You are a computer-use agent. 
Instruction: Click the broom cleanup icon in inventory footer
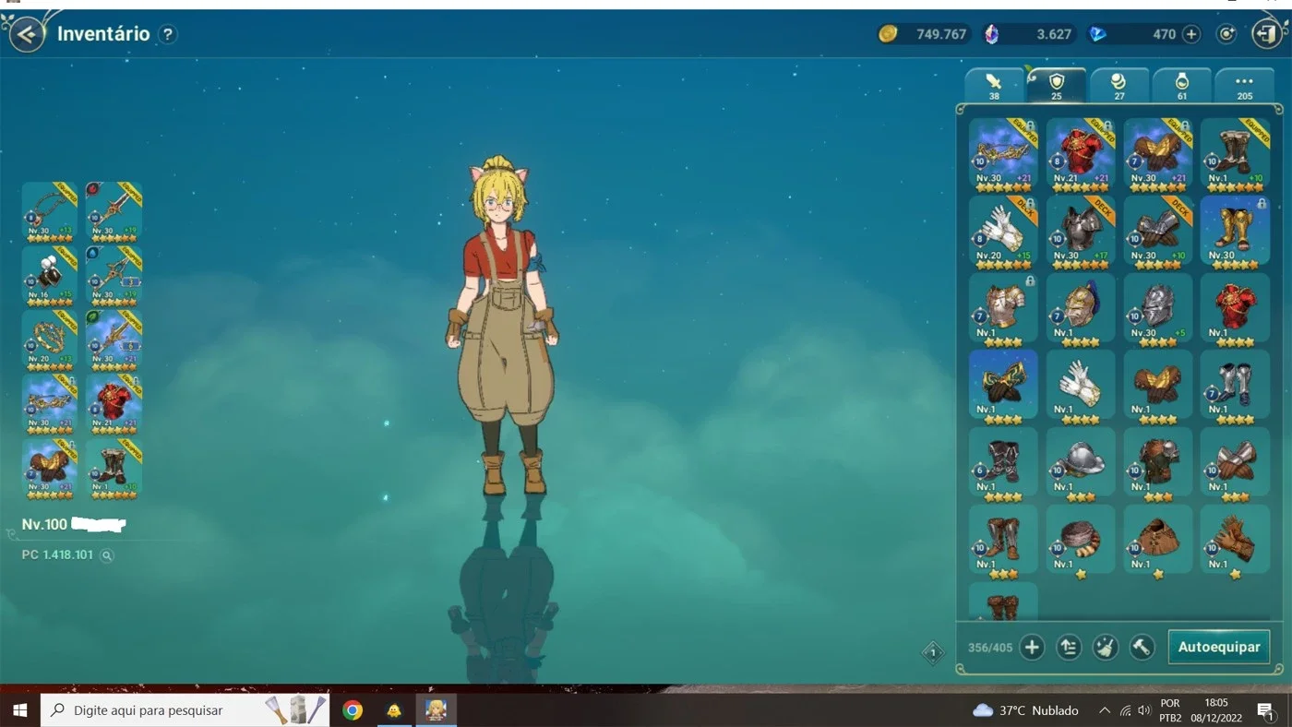pyautogui.click(x=1106, y=648)
